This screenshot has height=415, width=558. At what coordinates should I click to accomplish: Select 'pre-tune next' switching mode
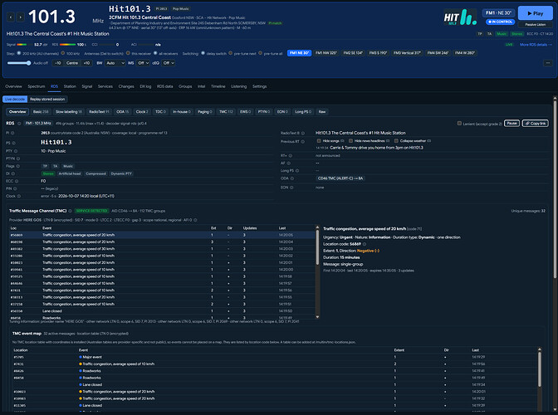point(230,53)
